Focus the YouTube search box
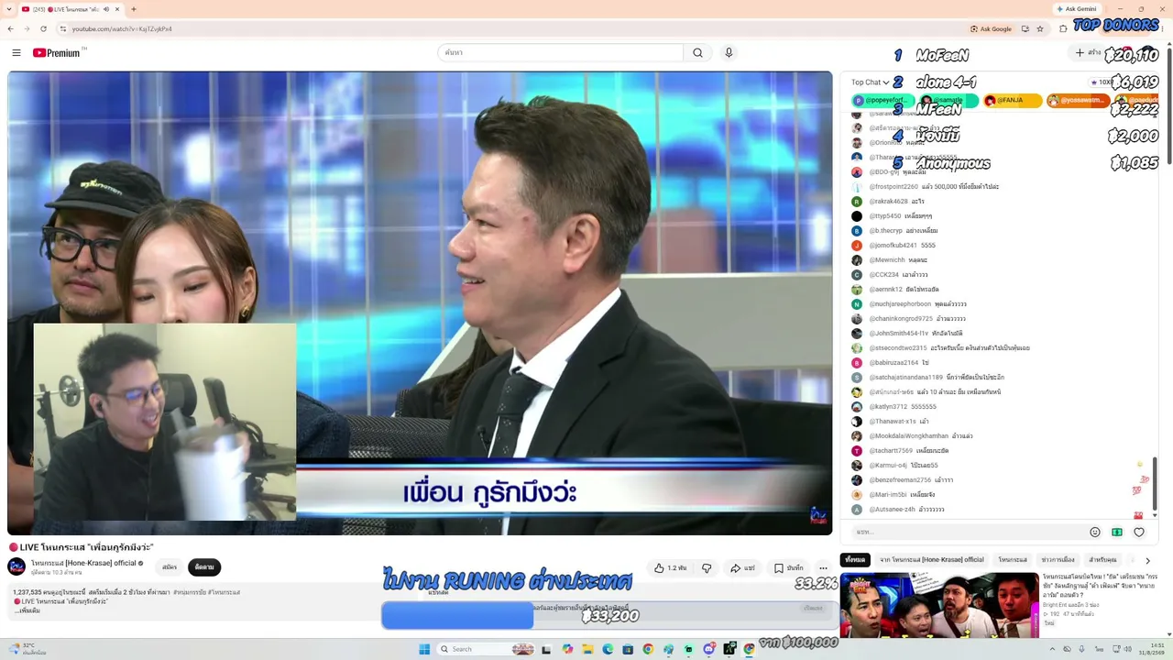 pyautogui.click(x=560, y=52)
